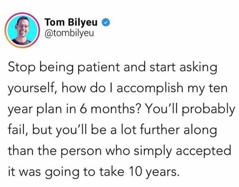The height and width of the screenshot is (187, 239).
Task: Click the word "Stop" in tweet
Action: pyautogui.click(x=22, y=68)
